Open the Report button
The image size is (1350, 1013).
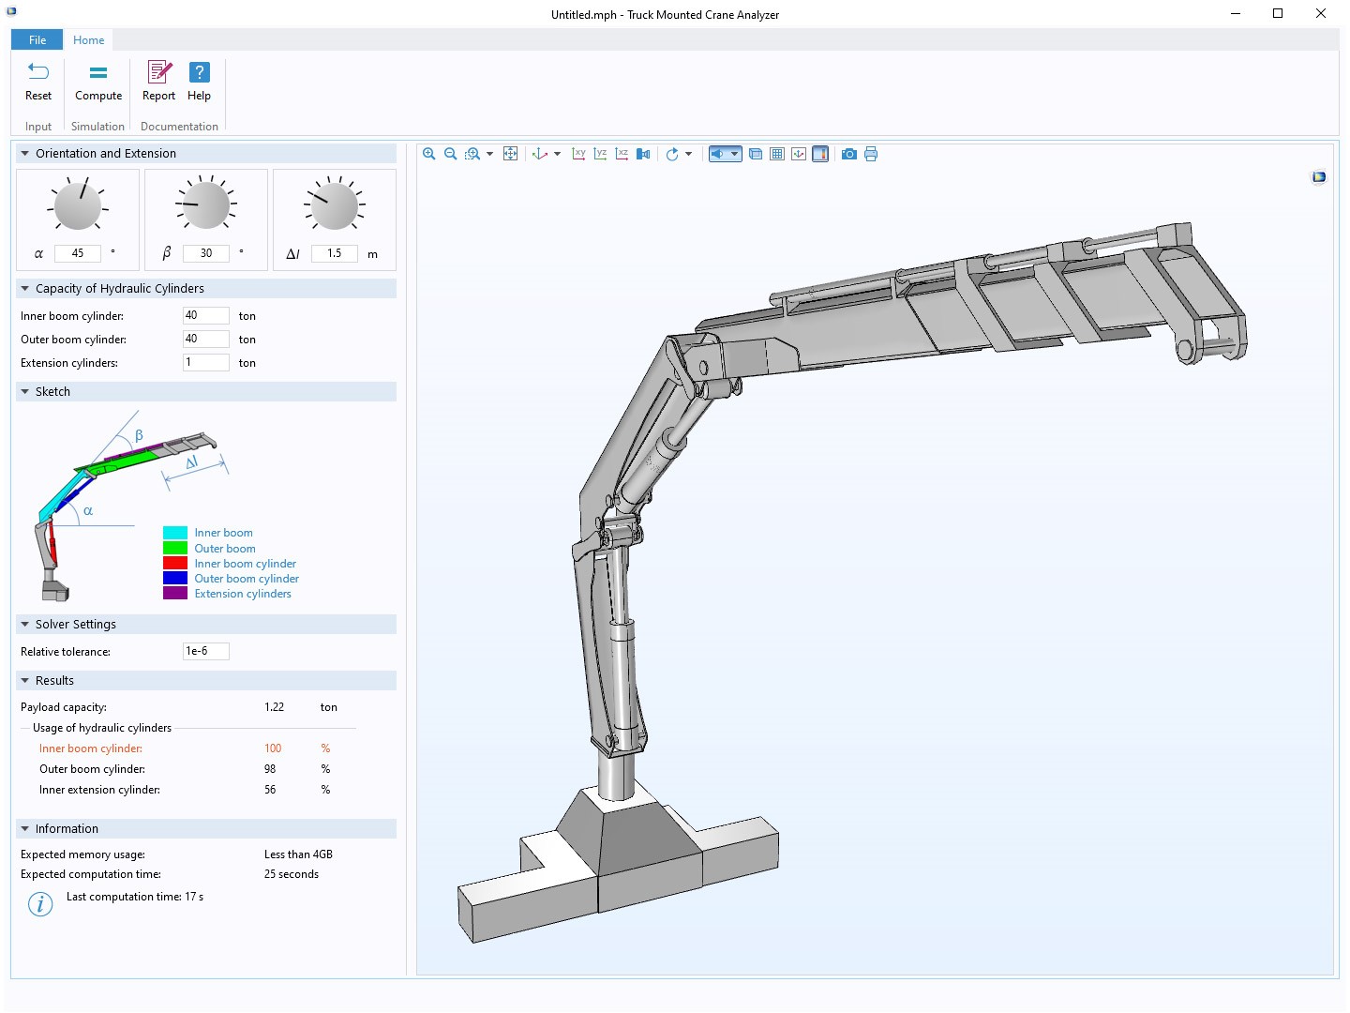pos(158,82)
